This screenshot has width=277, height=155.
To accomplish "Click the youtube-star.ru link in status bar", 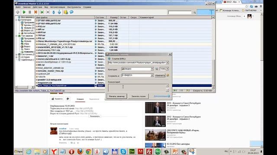I will click(40, 91).
